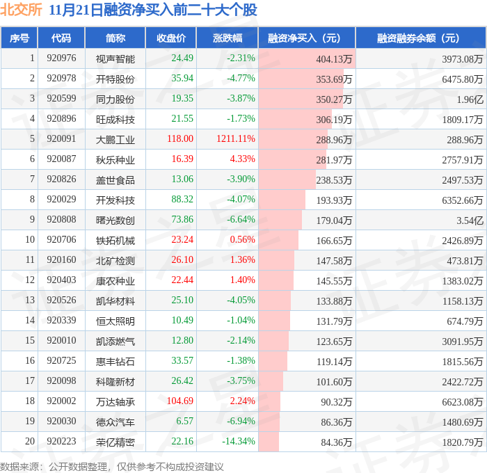Click the 融资净买入（元） column header
This screenshot has width=487, height=473.
[307, 38]
